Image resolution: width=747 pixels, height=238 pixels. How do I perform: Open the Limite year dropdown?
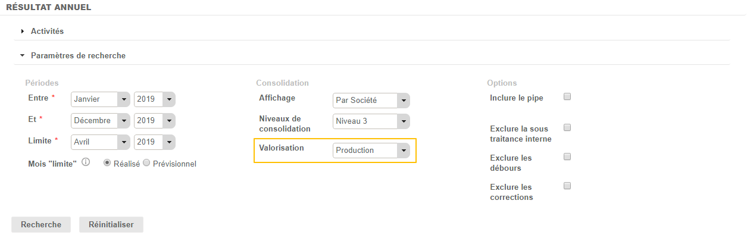[x=155, y=142]
